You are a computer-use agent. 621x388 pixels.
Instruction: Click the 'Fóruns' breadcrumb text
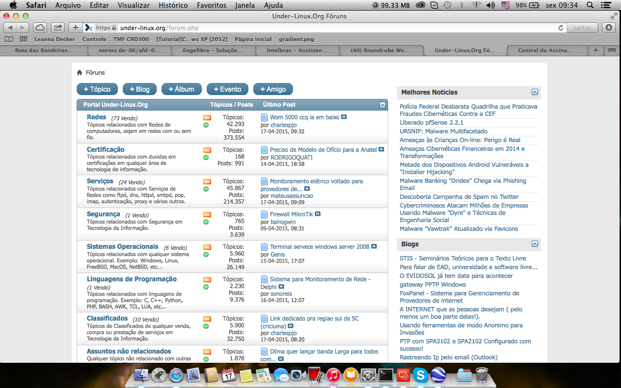pyautogui.click(x=95, y=73)
